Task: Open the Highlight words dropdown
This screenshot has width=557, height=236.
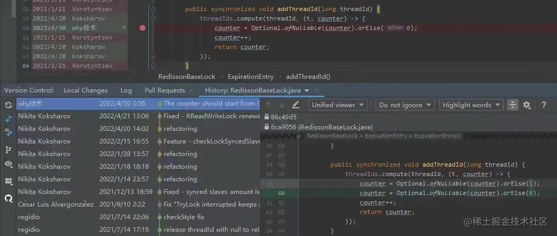Action: 471,105
